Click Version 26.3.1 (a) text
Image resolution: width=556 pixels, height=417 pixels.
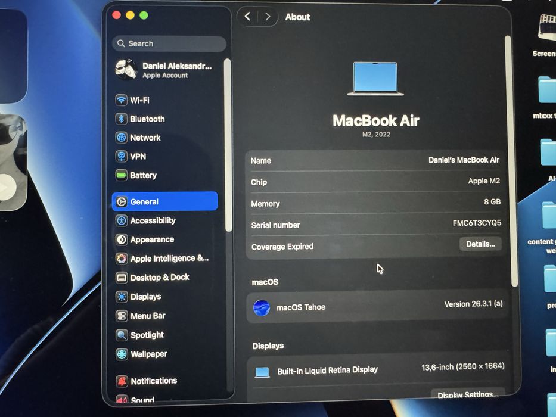pos(473,304)
